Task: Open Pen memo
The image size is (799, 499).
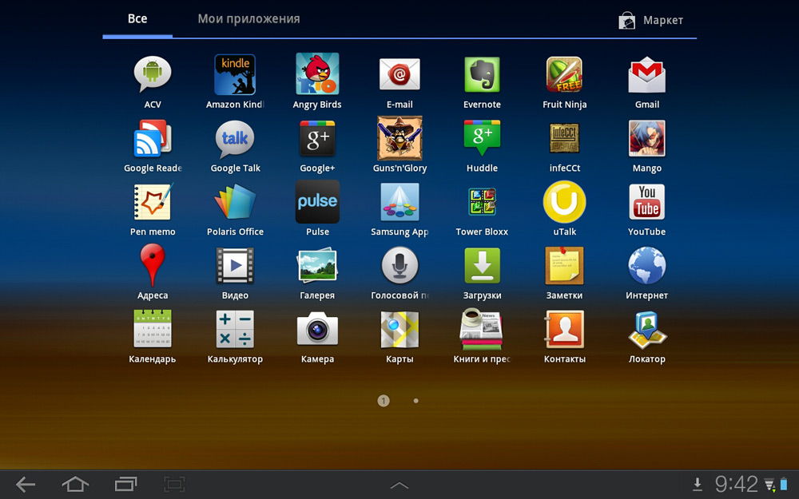Action: point(153,202)
